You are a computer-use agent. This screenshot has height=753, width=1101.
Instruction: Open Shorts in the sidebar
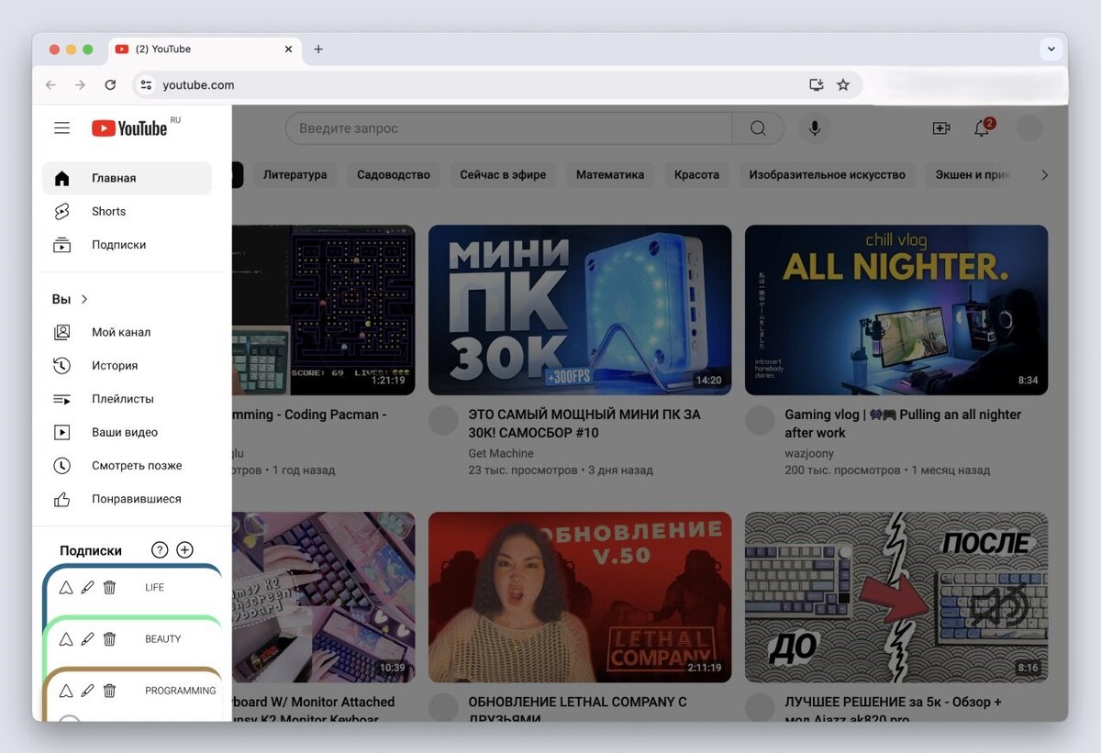pos(127,212)
